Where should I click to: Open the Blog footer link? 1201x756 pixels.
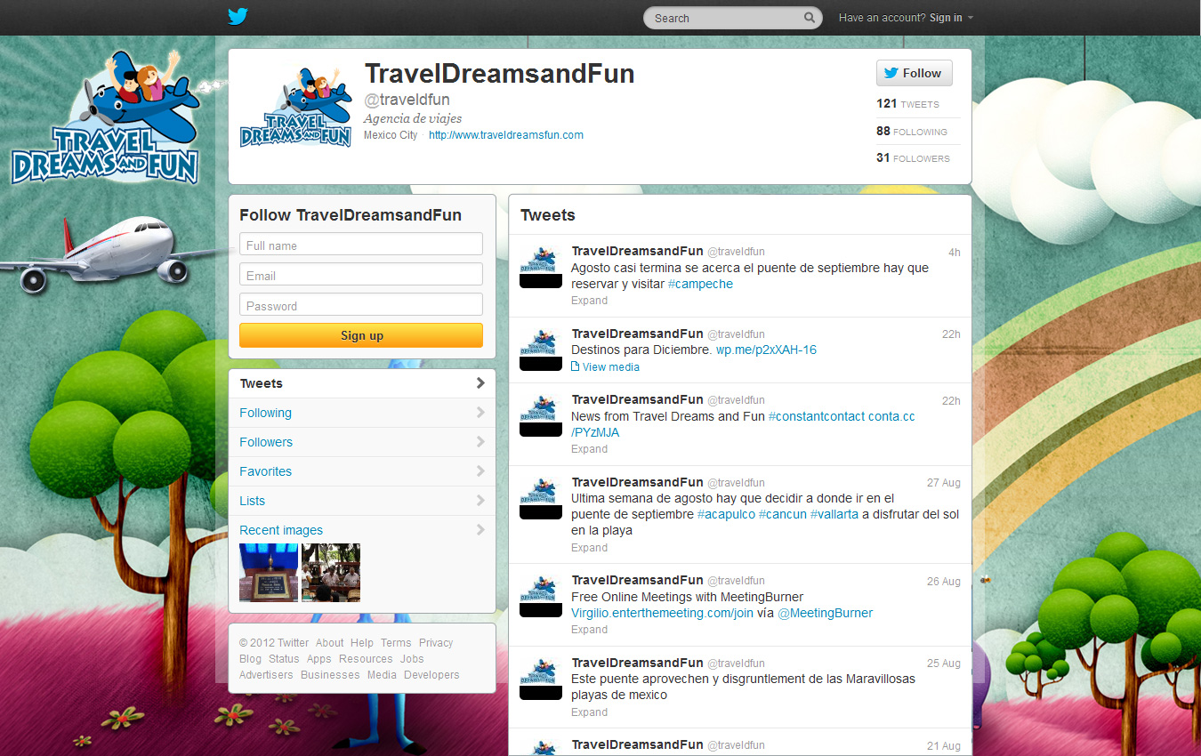click(x=250, y=659)
